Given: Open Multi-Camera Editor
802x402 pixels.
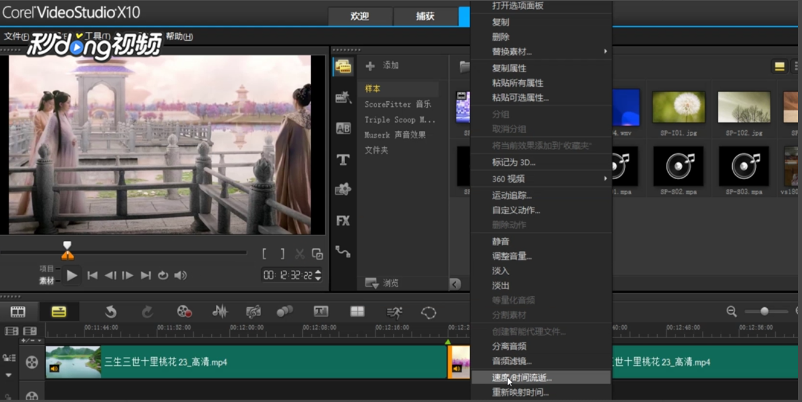Looking at the screenshot, I should point(357,312).
